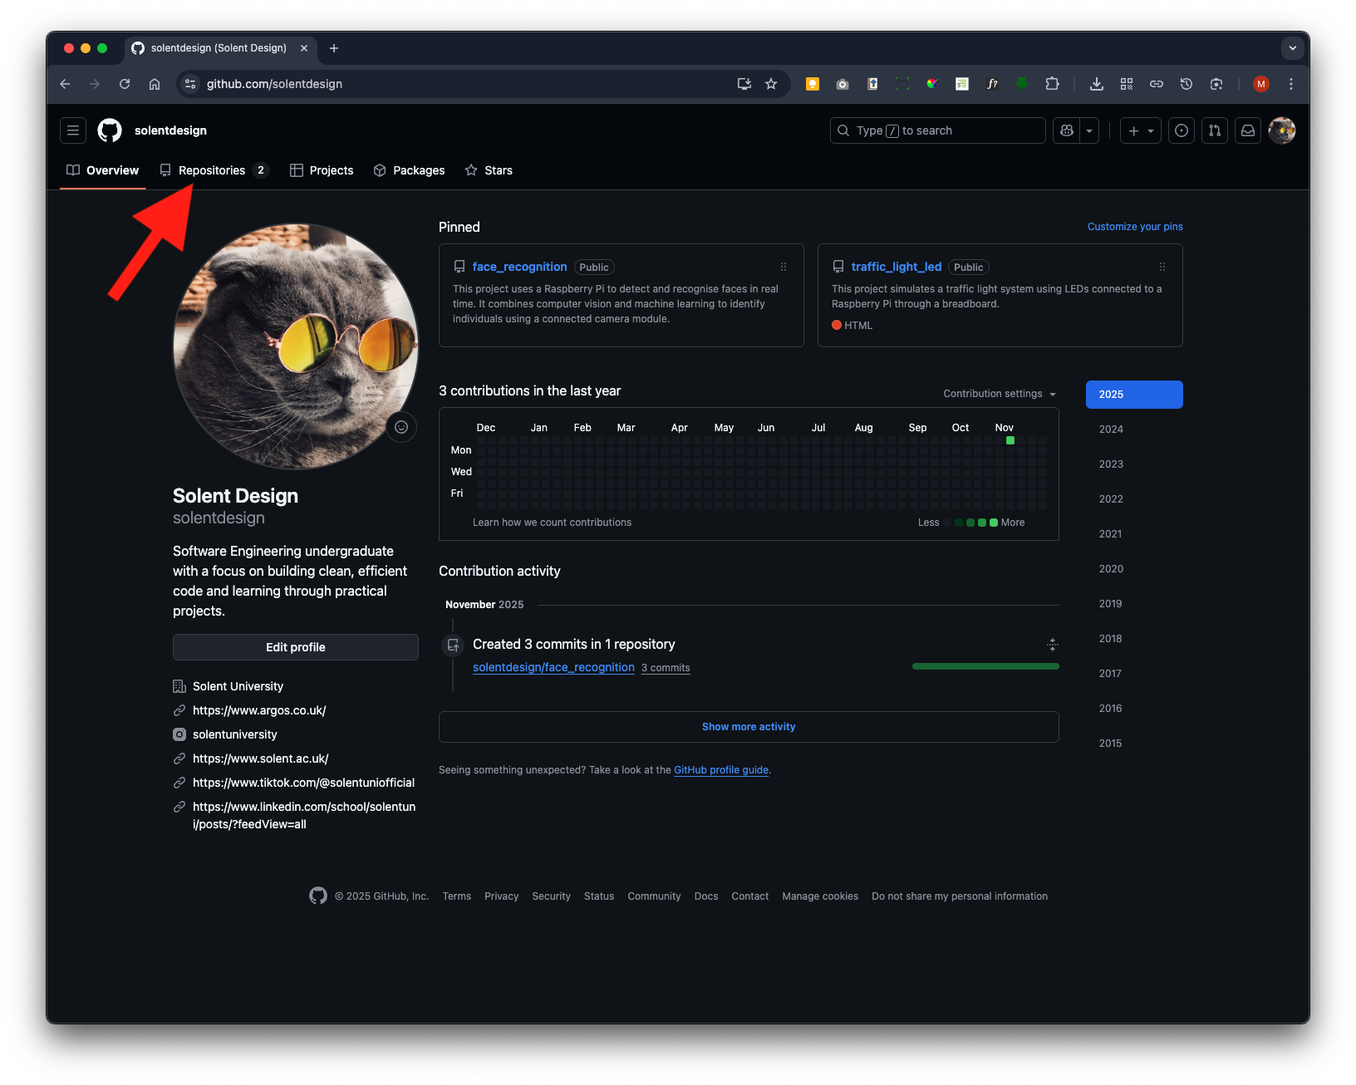
Task: Bookmark page with the star icon
Action: (x=771, y=84)
